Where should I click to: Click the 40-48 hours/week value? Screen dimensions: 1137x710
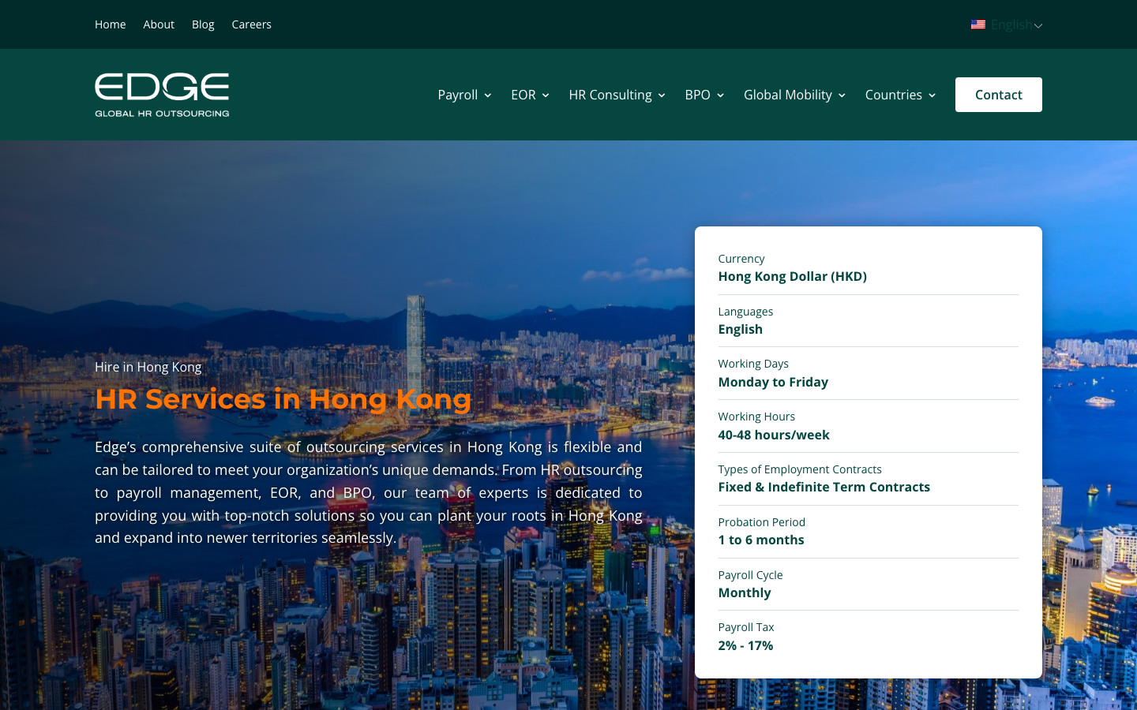pos(774,435)
